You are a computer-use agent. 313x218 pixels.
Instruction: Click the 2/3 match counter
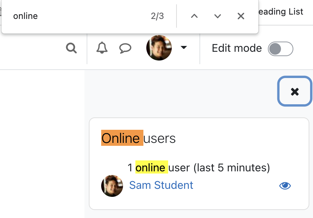point(157,16)
